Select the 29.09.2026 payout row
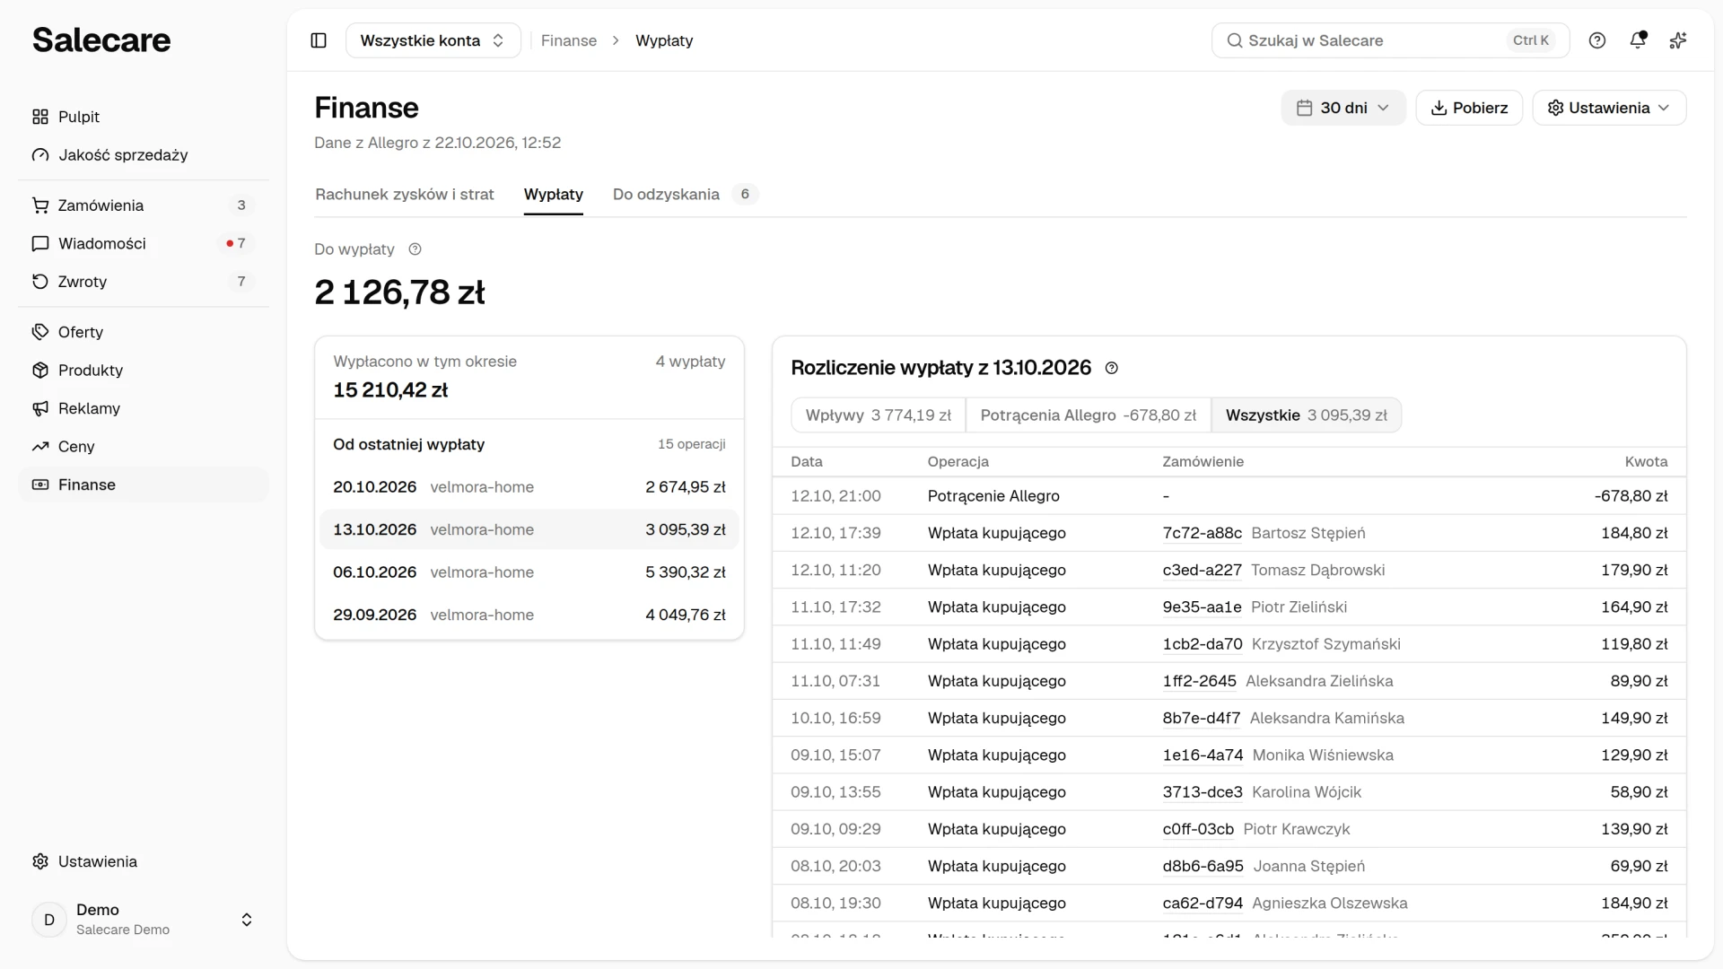 (529, 615)
